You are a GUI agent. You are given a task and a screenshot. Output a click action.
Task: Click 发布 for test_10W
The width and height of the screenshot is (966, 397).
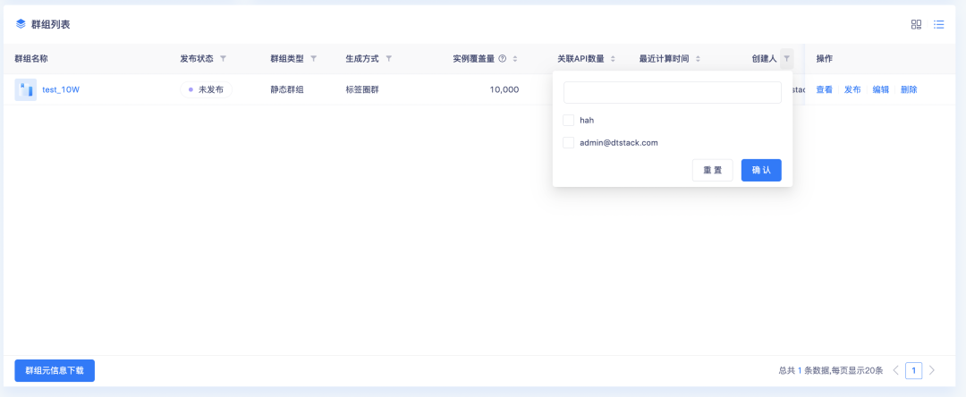tap(852, 90)
